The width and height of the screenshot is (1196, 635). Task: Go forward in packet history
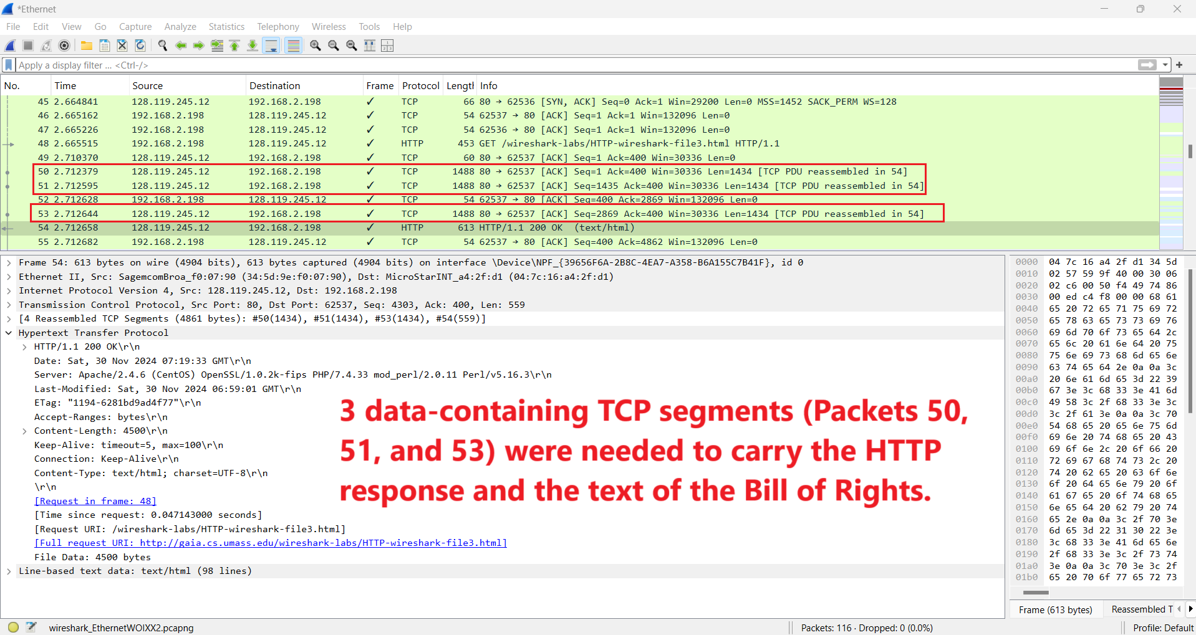199,45
